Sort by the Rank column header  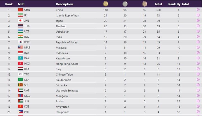(x=9, y=4)
